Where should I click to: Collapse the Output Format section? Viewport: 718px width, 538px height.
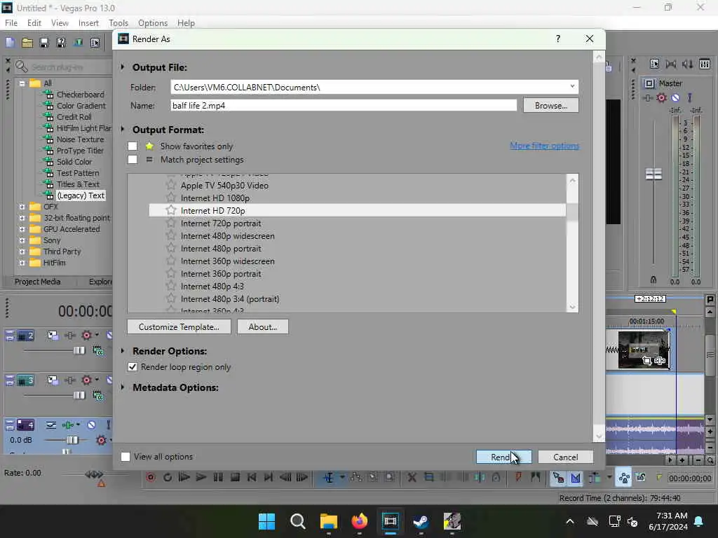point(122,130)
